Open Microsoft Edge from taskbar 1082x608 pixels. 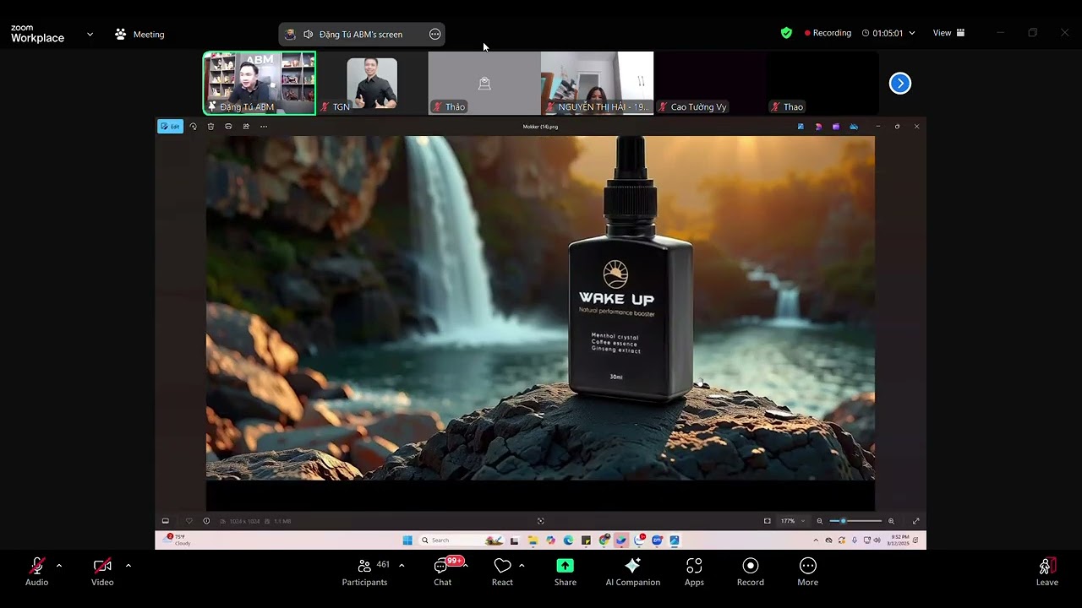(x=568, y=540)
